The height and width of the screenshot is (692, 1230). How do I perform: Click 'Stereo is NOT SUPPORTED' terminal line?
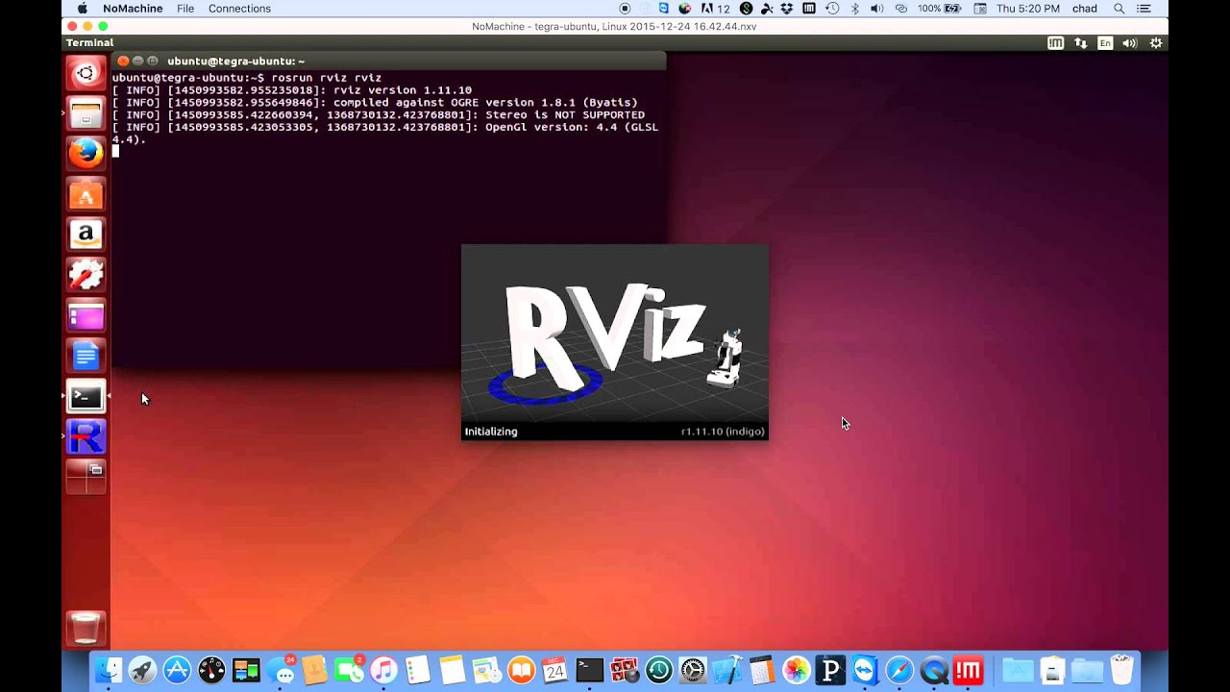[565, 115]
